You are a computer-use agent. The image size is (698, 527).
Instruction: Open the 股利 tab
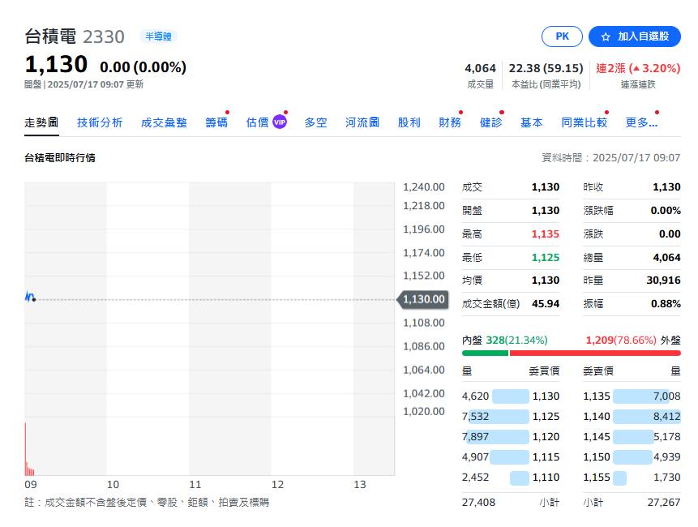coord(409,122)
